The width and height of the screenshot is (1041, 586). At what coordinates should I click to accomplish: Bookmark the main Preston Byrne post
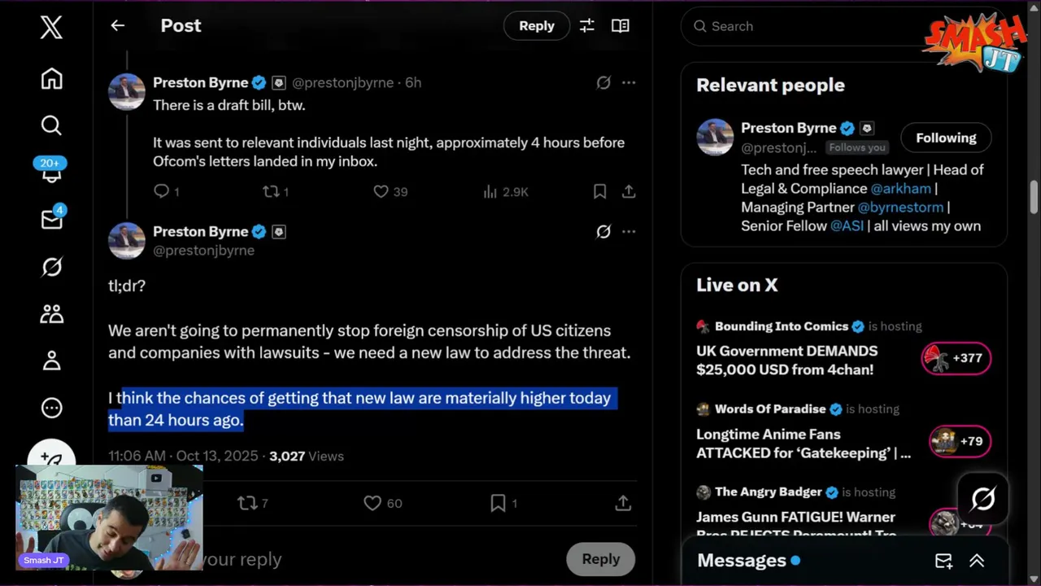point(498,504)
